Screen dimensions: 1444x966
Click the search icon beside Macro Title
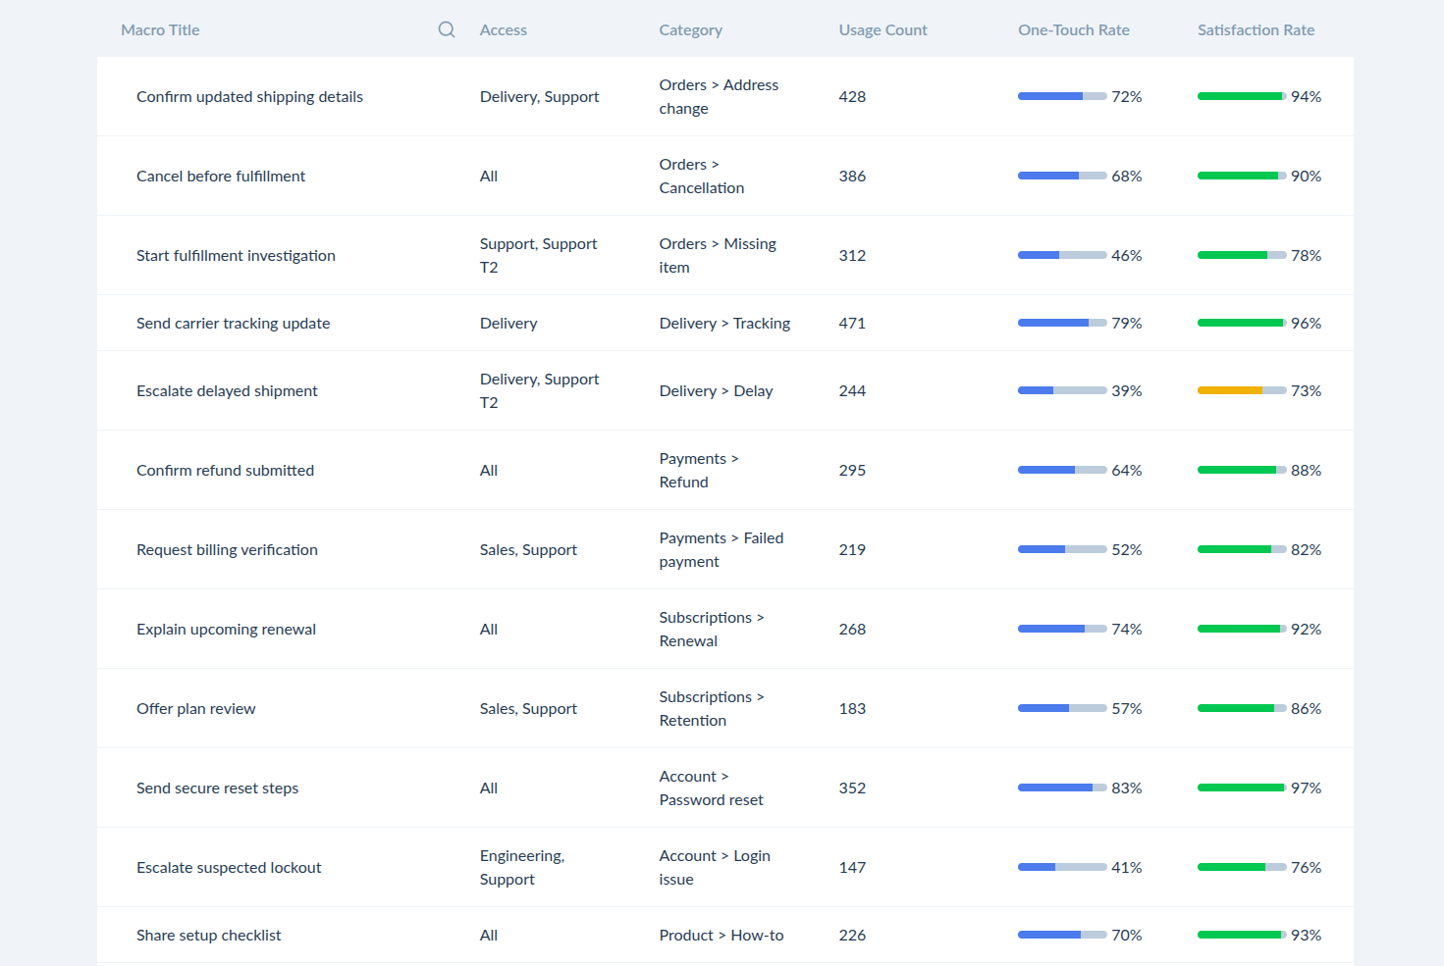pyautogui.click(x=447, y=29)
